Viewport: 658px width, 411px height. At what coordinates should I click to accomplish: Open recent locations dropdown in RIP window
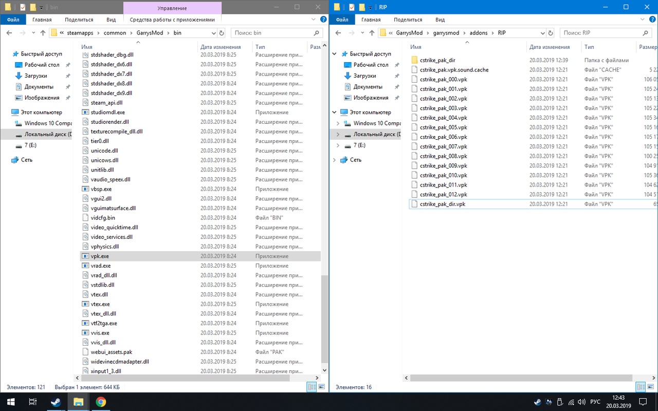(362, 33)
